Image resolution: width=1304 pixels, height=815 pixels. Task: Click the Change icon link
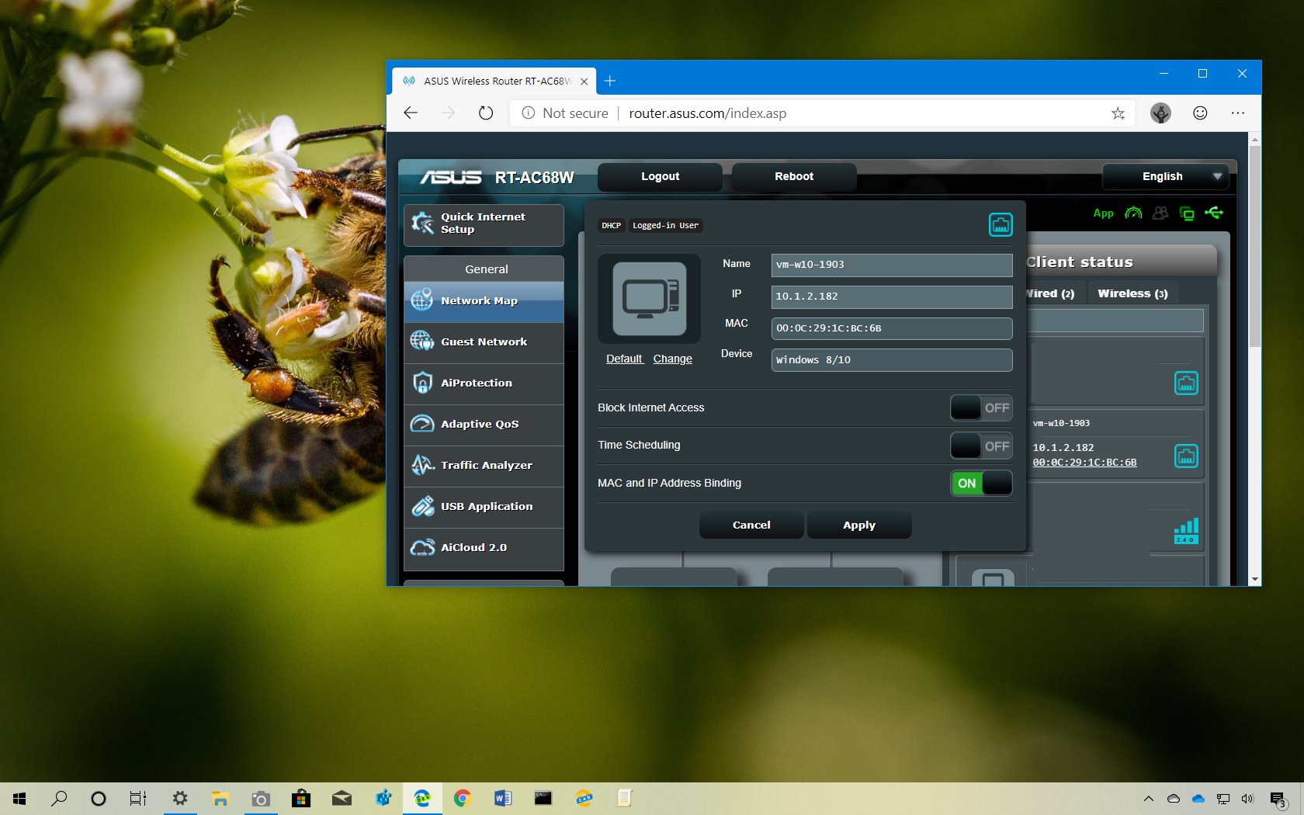tap(672, 359)
